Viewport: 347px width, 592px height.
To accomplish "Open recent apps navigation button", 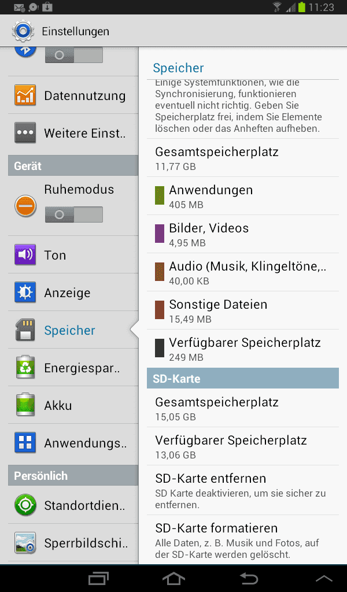I will (98, 578).
